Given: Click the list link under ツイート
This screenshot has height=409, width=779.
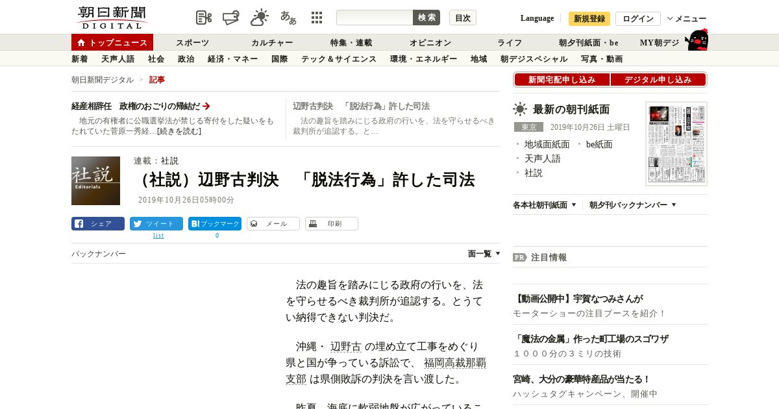Looking at the screenshot, I should tap(158, 236).
